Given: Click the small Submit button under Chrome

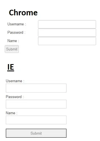Looking at the screenshot, I should [12, 49].
